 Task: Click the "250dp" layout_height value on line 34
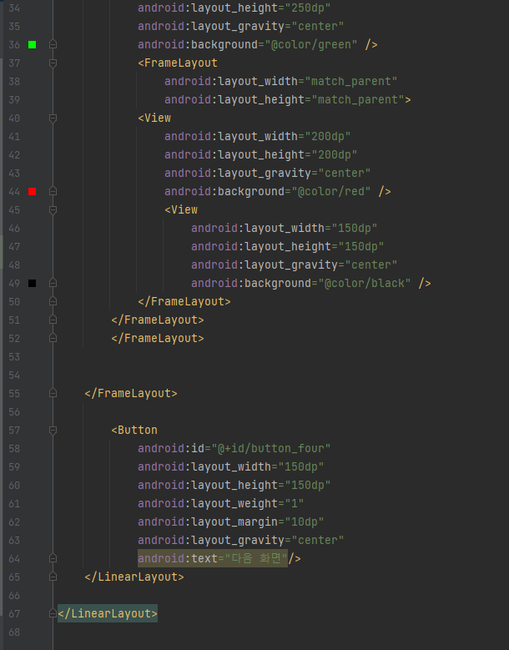tap(308, 8)
